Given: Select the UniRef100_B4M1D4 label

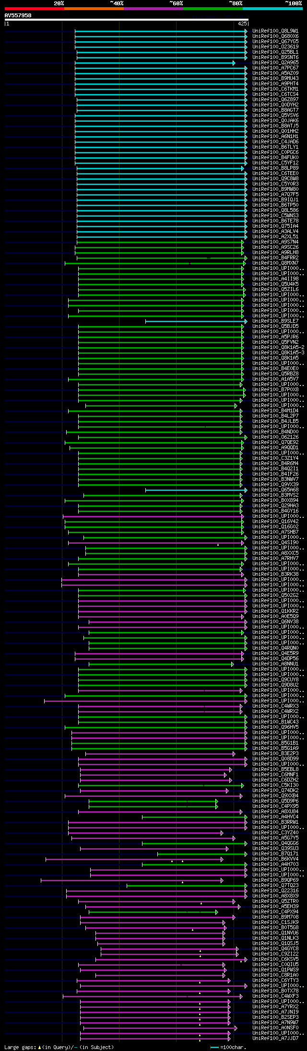Looking at the screenshot, I should [x=275, y=411].
